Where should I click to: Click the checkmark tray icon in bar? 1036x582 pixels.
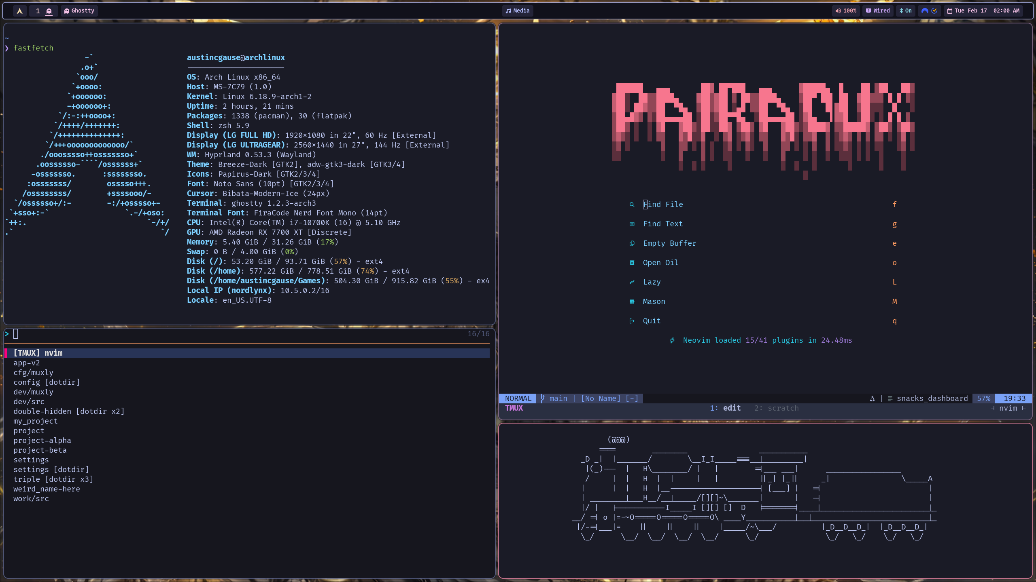[x=934, y=11]
